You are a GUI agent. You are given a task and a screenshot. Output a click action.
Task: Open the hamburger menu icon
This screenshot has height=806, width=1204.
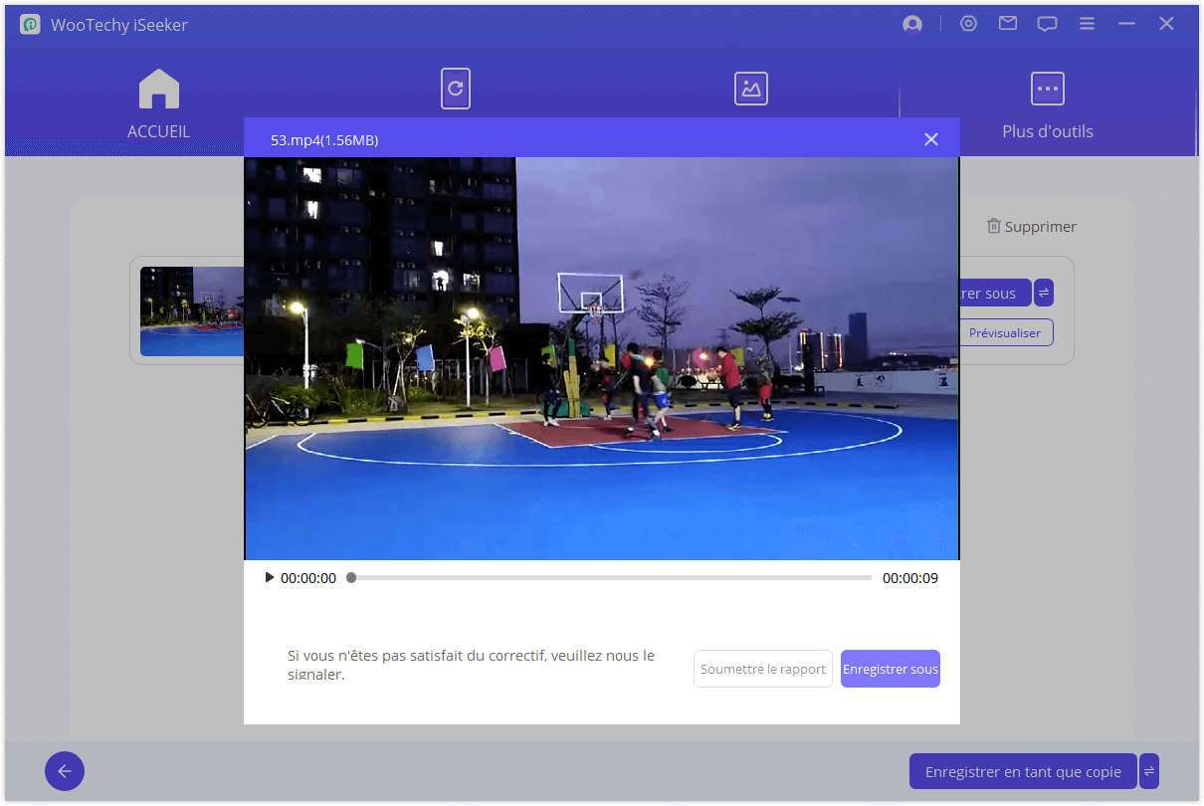tap(1087, 24)
